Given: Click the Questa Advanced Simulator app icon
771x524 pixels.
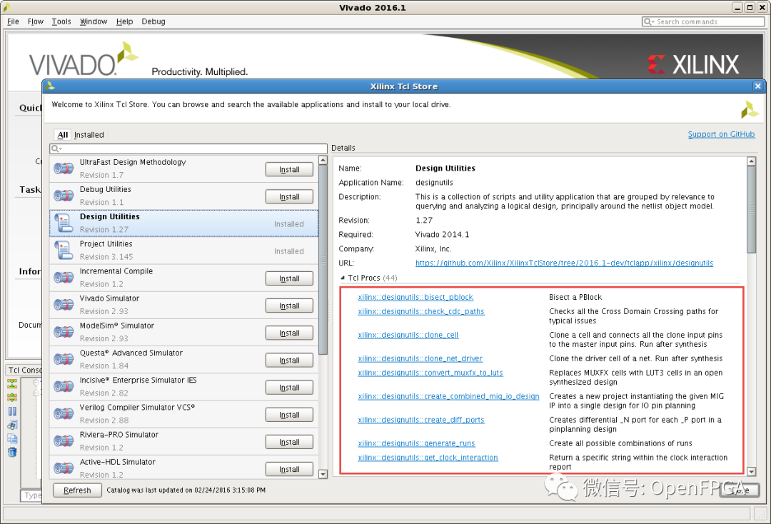Looking at the screenshot, I should [x=64, y=359].
